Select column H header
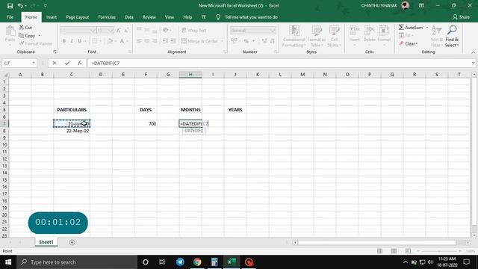This screenshot has height=269, width=478. click(x=190, y=75)
